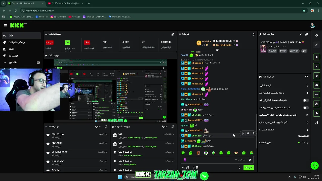Expand the الاستديو sidebar section
The width and height of the screenshot is (322, 181).
pos(21,62)
